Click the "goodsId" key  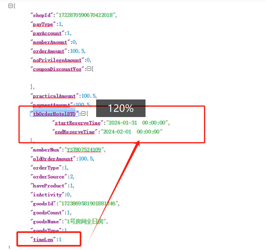click(43, 204)
